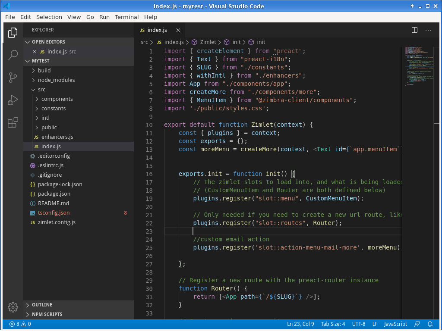
Task: Click the feedback icon in status bar
Action: point(417,324)
